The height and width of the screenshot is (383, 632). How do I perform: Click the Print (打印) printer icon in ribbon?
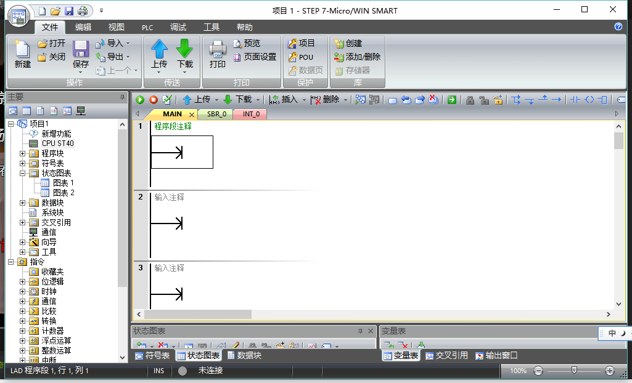(x=218, y=49)
